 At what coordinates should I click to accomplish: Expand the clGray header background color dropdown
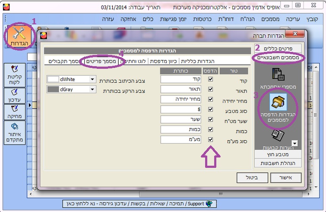[92, 90]
